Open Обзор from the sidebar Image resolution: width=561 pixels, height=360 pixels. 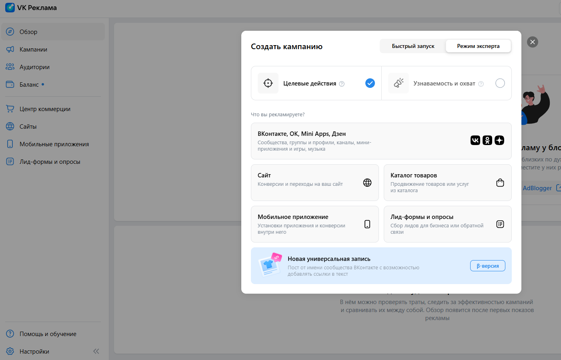(28, 32)
